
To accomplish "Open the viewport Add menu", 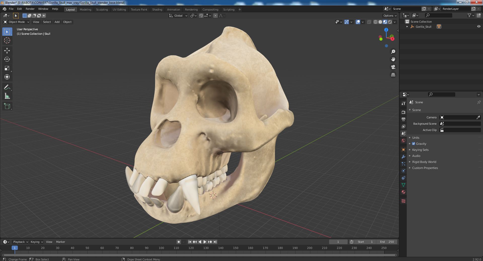I will (x=57, y=22).
